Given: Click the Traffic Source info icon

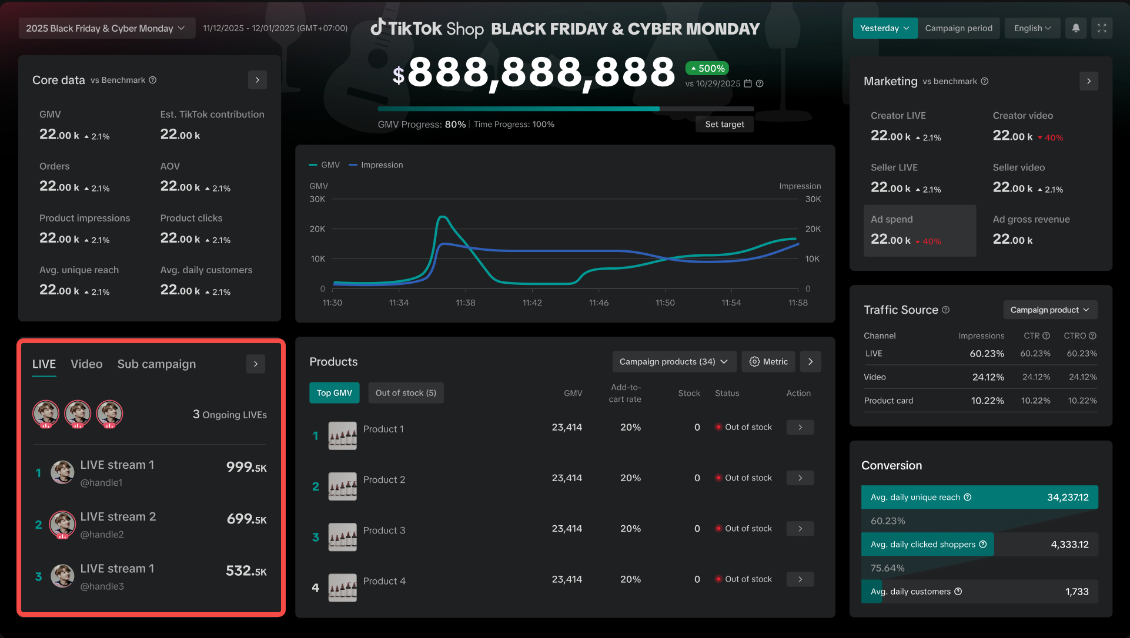Looking at the screenshot, I should [x=946, y=310].
